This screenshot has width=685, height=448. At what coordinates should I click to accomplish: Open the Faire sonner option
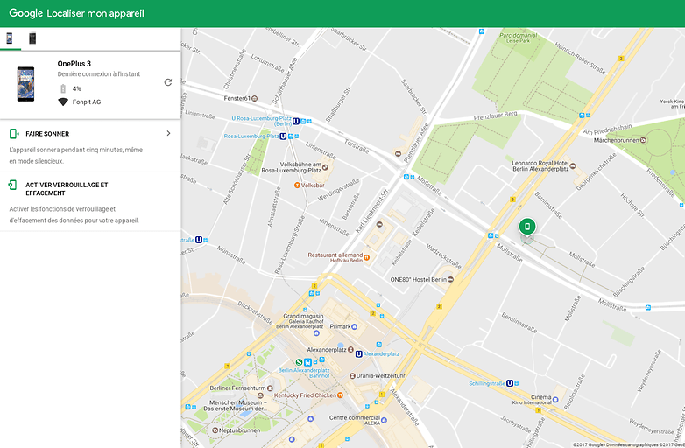pos(90,146)
